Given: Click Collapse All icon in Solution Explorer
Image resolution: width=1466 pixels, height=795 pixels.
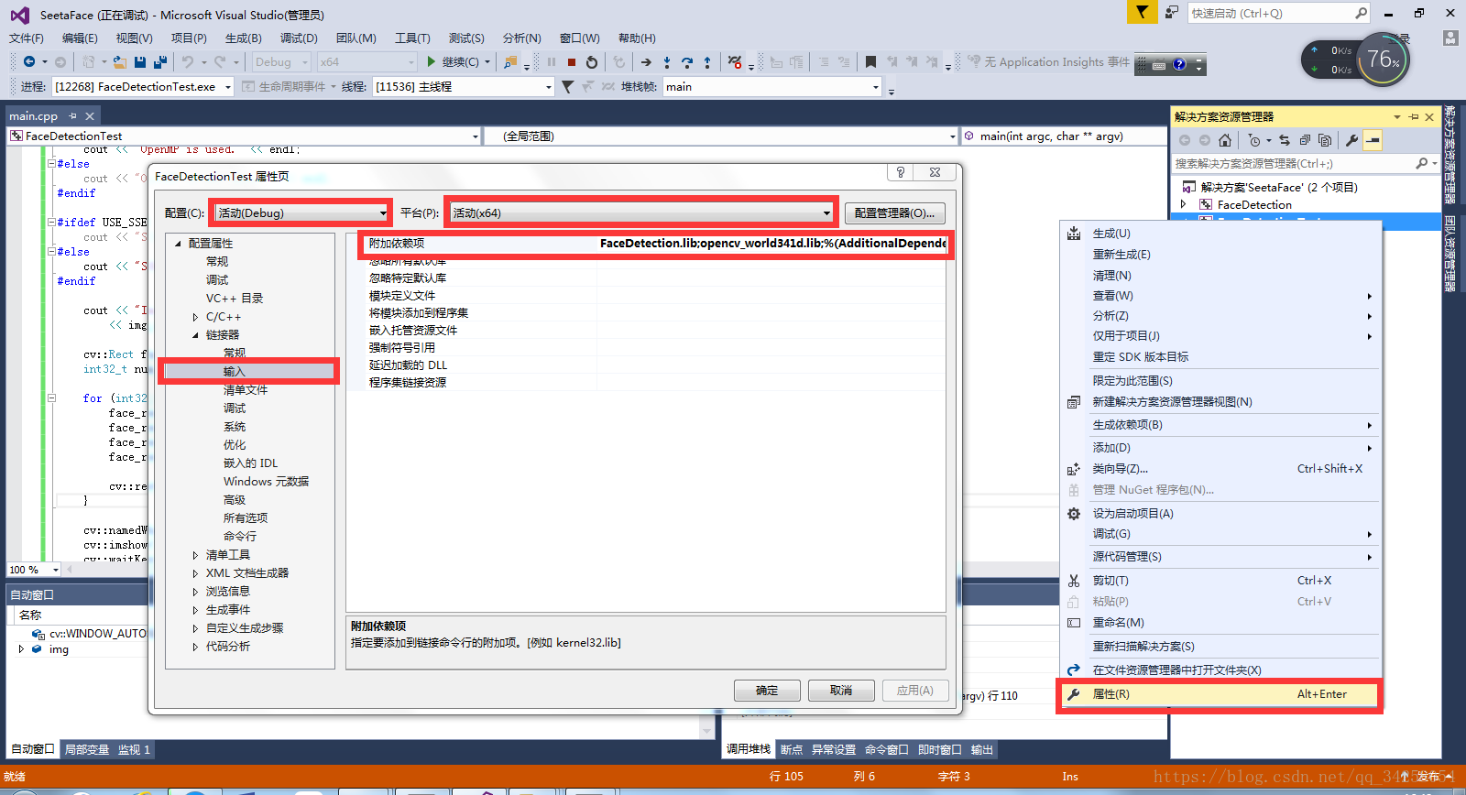Looking at the screenshot, I should pos(1305,140).
